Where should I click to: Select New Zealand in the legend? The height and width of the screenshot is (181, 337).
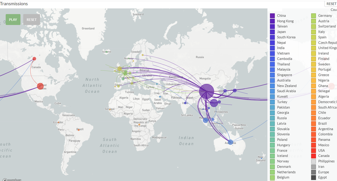tap(286, 86)
